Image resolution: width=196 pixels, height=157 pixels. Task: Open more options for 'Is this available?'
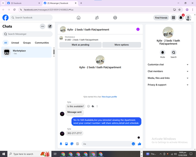click(x=97, y=106)
